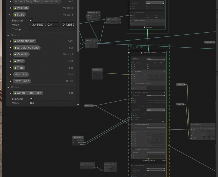Collapse the Sands category section
This screenshot has height=177, width=218.
[9, 35]
